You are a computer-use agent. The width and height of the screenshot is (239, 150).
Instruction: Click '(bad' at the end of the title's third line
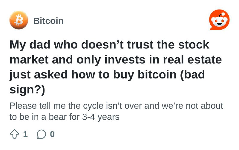tap(192, 75)
